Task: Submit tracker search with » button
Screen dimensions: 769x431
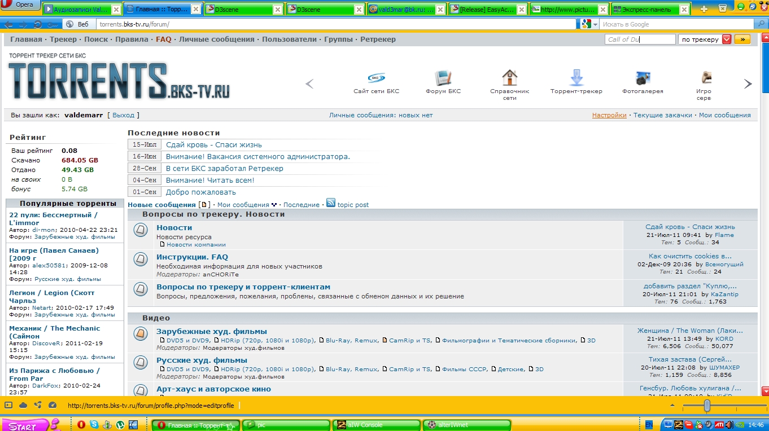Action: pyautogui.click(x=742, y=39)
